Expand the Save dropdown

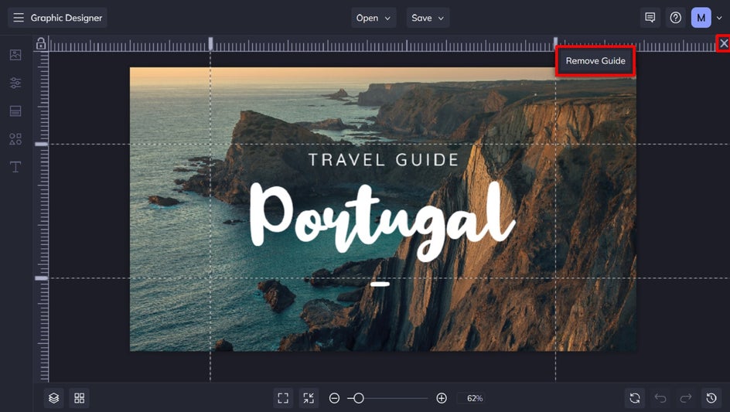point(428,18)
